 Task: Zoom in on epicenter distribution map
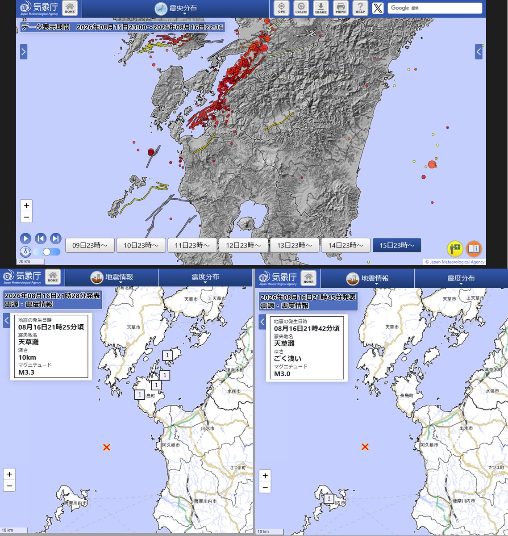(x=26, y=205)
